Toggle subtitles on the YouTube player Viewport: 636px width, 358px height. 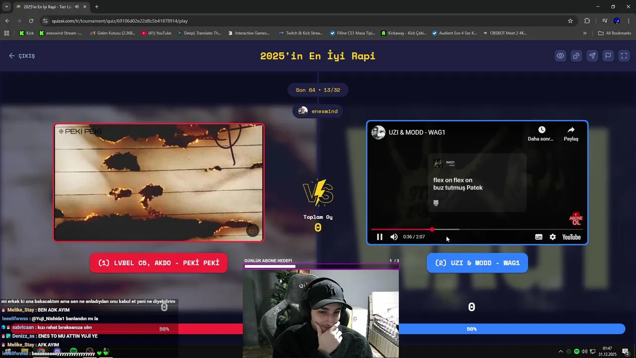(x=539, y=237)
